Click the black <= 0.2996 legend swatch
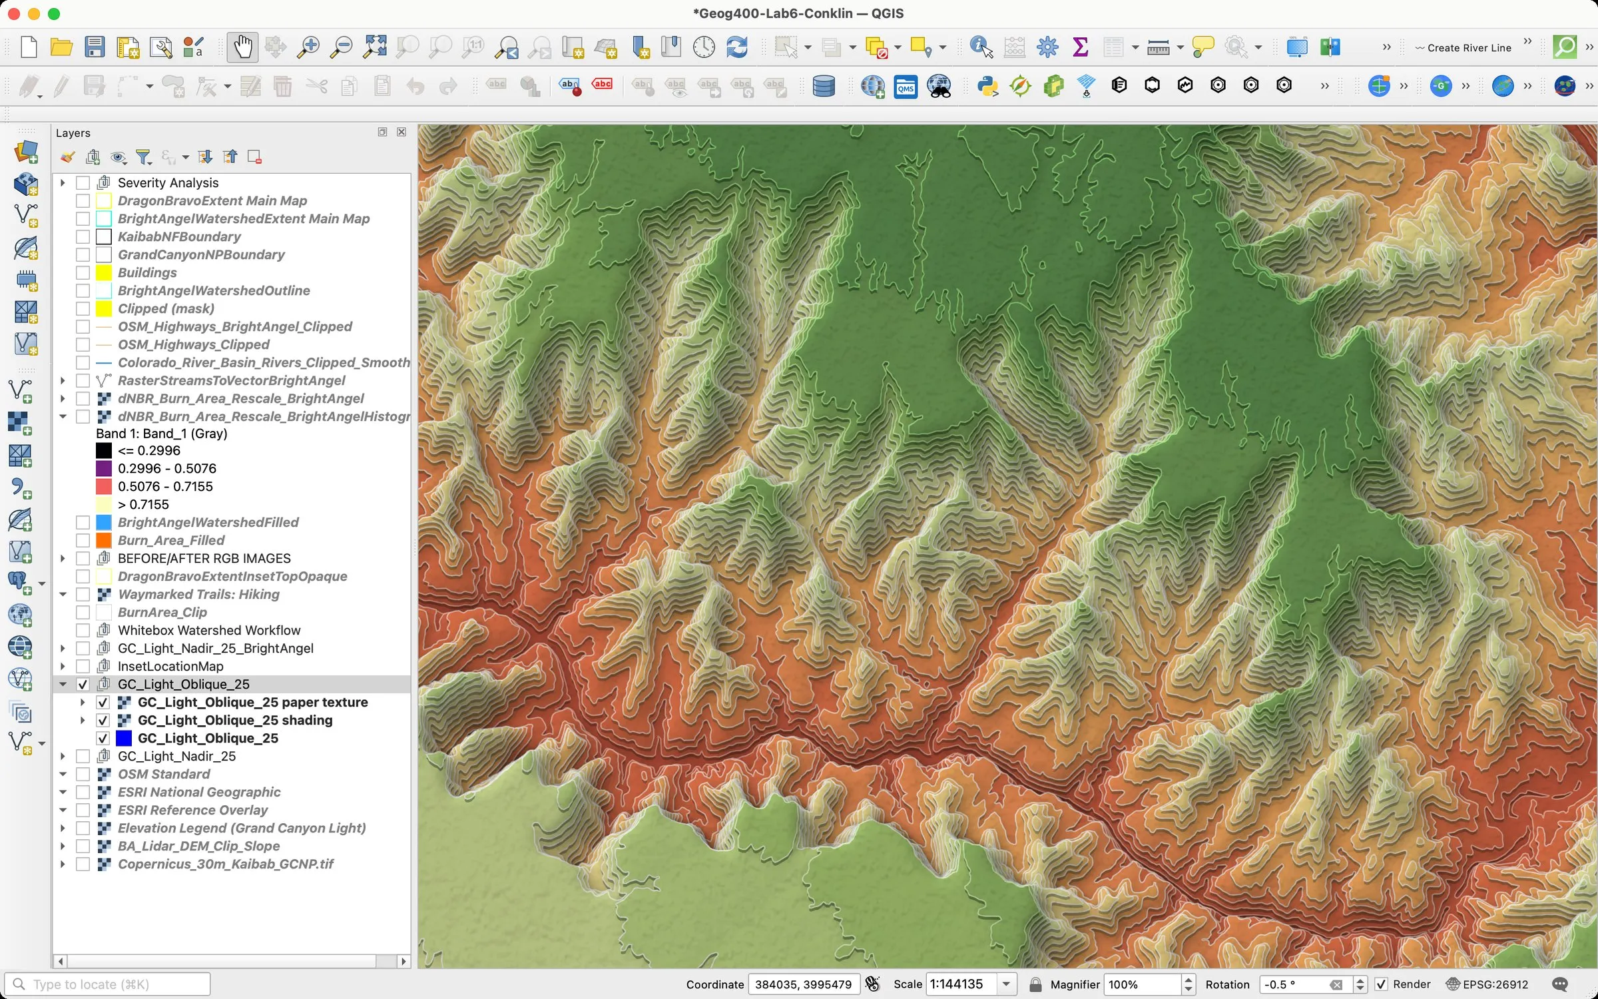Viewport: 1598px width, 999px height. click(104, 450)
